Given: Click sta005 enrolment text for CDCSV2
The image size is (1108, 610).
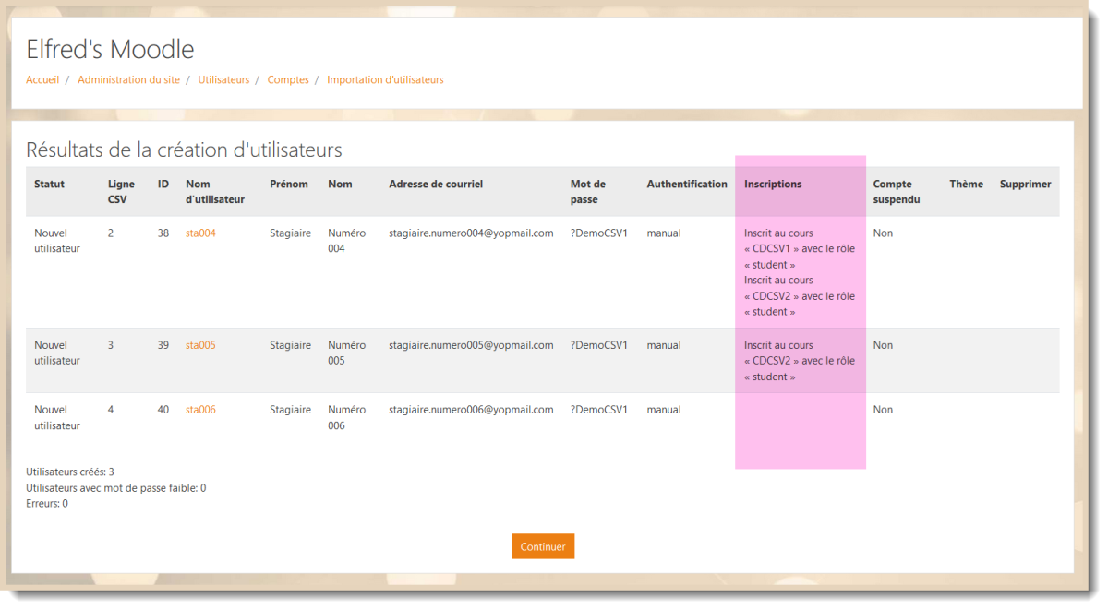Looking at the screenshot, I should pyautogui.click(x=800, y=361).
